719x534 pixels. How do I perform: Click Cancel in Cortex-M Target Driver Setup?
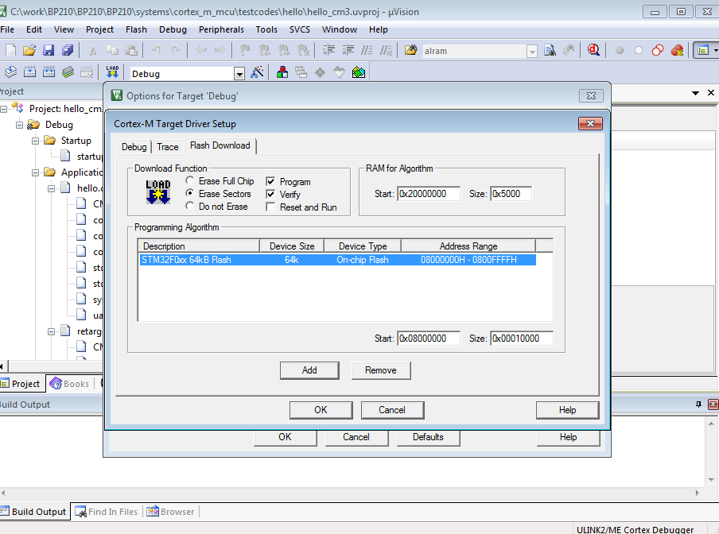pyautogui.click(x=392, y=410)
